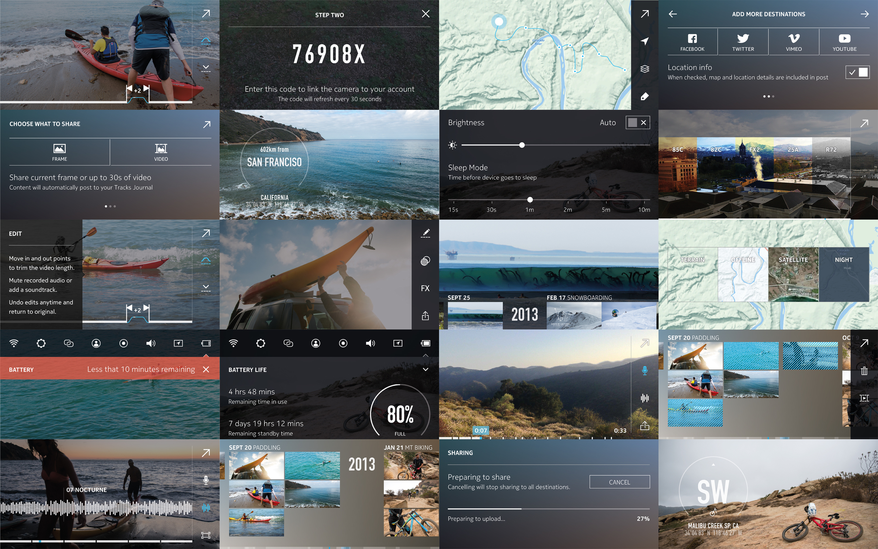Open the FX effects option
This screenshot has width=878, height=549.
click(x=425, y=288)
